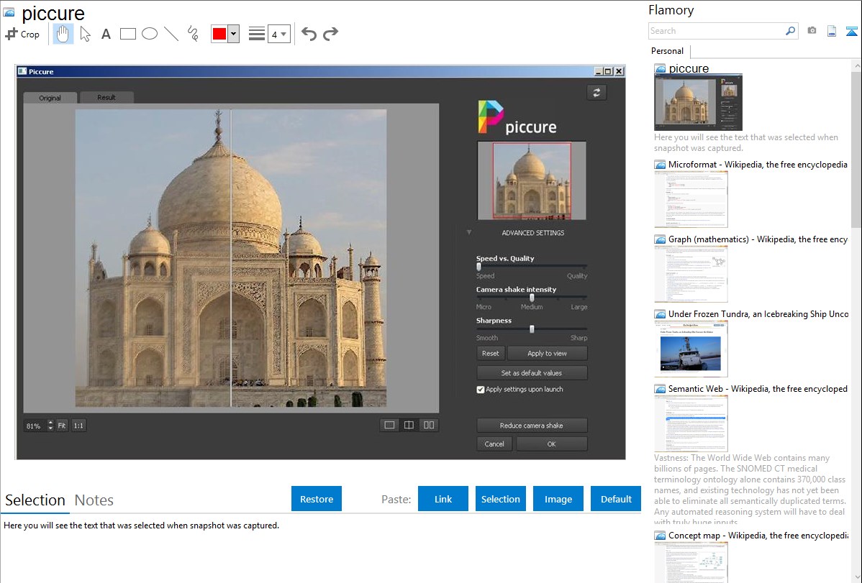Paste as Image

[558, 499]
